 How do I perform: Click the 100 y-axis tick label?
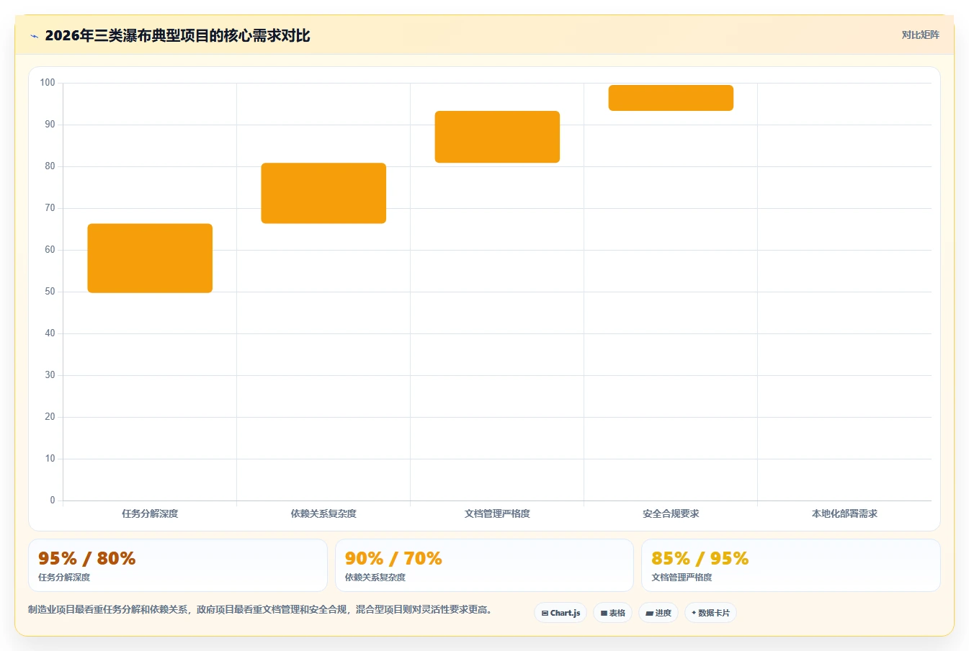pyautogui.click(x=48, y=83)
